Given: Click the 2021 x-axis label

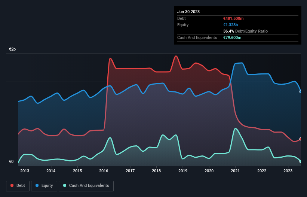Looking at the screenshot, I should pyautogui.click(x=235, y=171).
